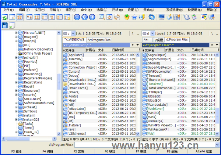Expand the SoftwareDistribution tree node
Viewport: 221px width, 155px height.
(x=16, y=103)
